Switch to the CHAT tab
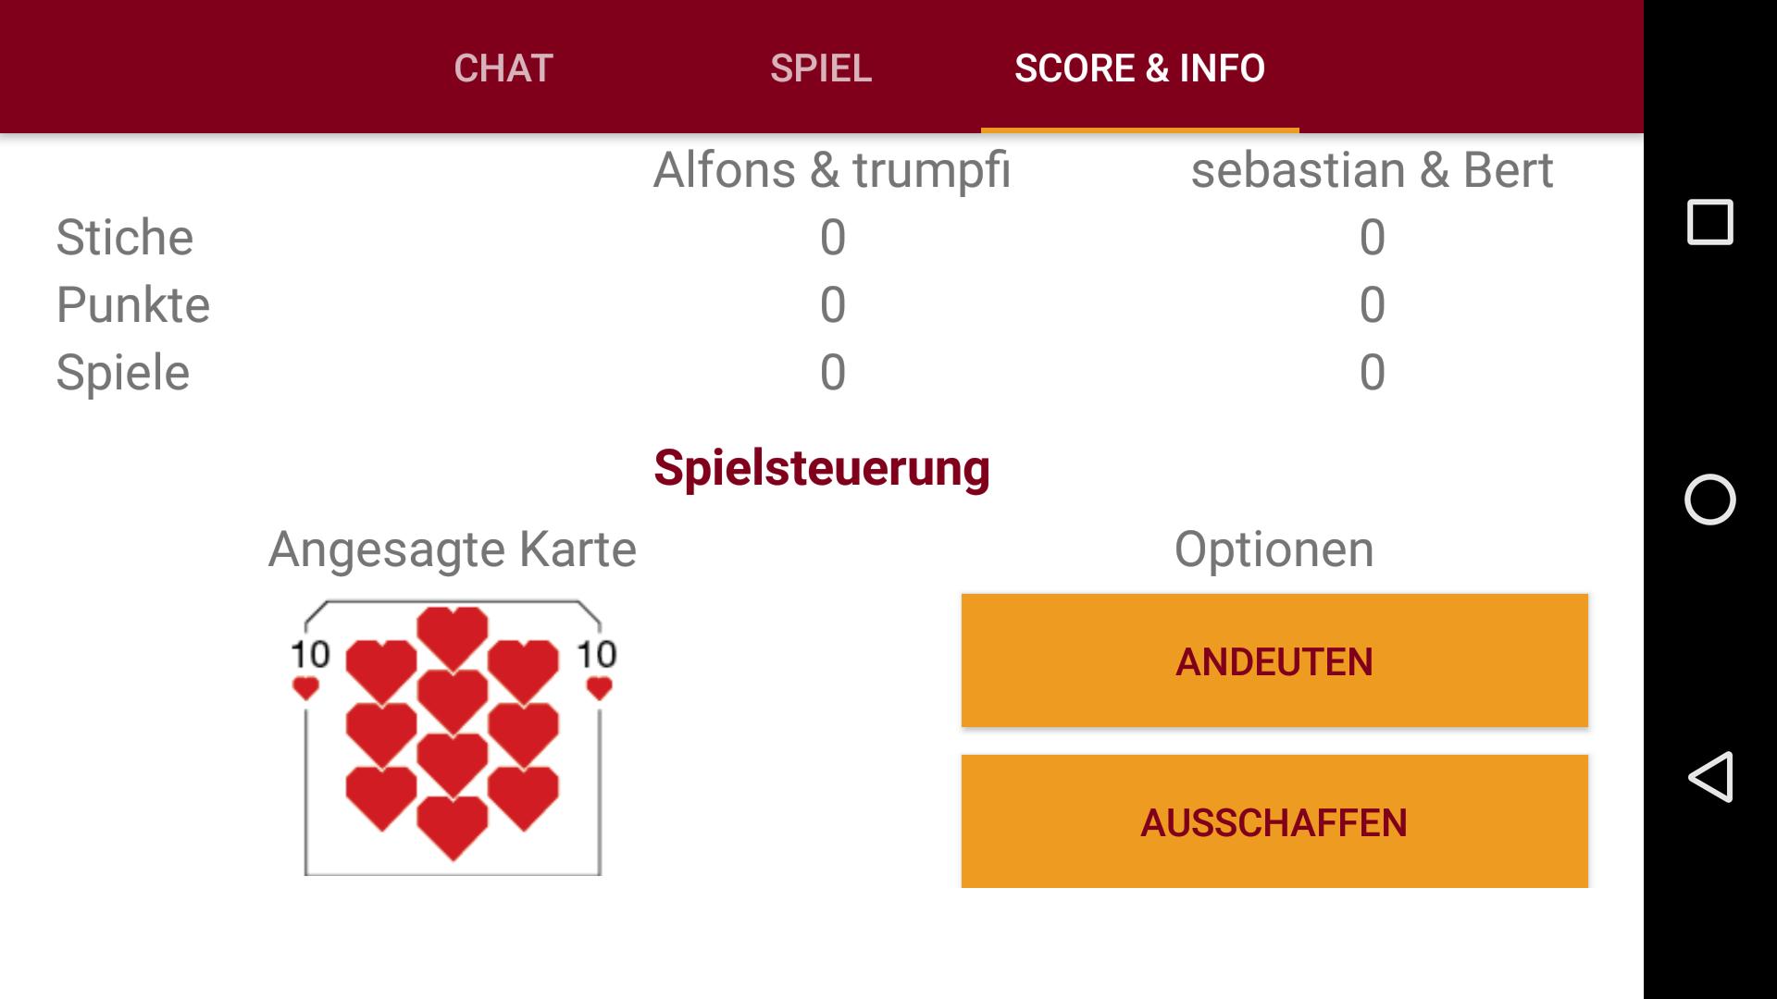This screenshot has height=999, width=1777. [x=502, y=68]
